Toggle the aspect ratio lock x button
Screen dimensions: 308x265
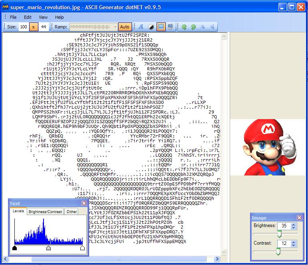[34, 27]
